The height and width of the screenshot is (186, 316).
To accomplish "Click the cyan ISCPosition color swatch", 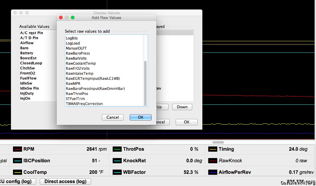I will [18, 161].
